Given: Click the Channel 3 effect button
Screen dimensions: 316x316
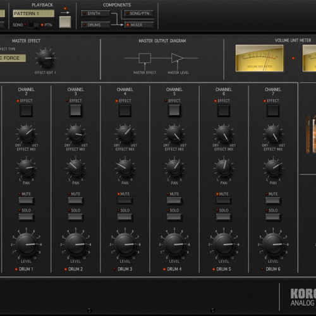Looking at the screenshot, I should pyautogui.click(x=75, y=111).
